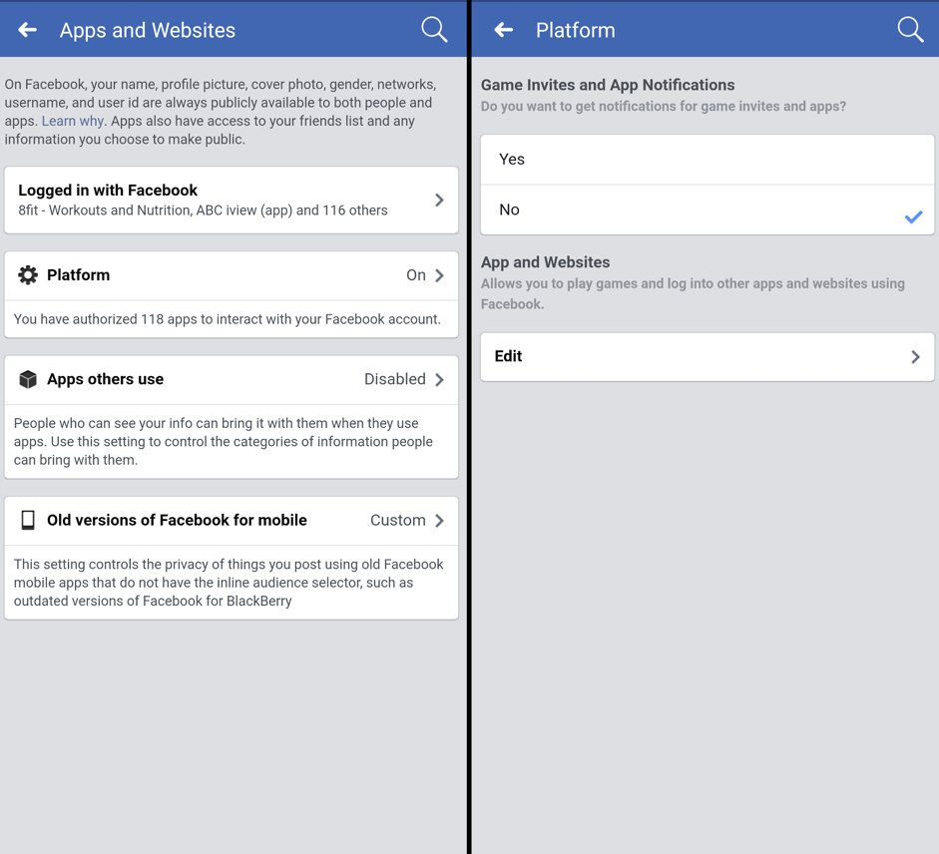Click the blue checkmark beside No

coord(913,216)
